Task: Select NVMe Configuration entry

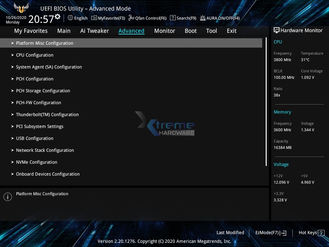Action: click(x=36, y=162)
